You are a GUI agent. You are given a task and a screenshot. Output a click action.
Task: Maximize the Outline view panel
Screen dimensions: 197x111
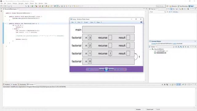click(195, 47)
